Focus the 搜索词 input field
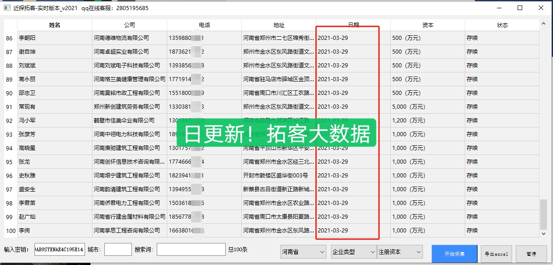 (x=191, y=249)
